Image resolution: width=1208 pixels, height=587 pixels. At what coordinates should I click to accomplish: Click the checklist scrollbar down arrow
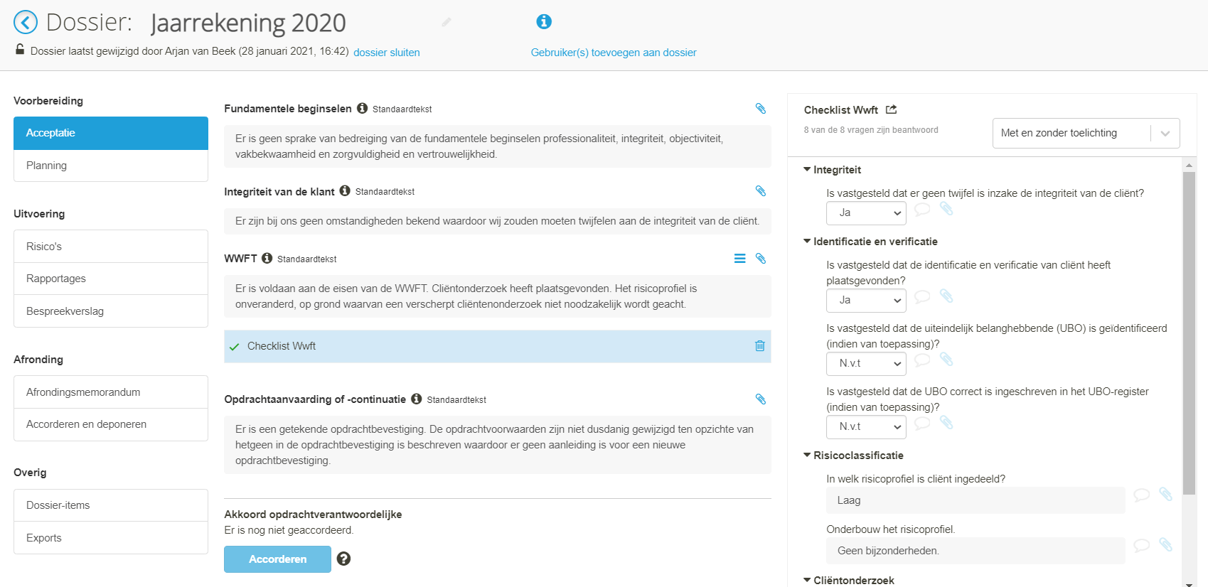coord(1189,584)
